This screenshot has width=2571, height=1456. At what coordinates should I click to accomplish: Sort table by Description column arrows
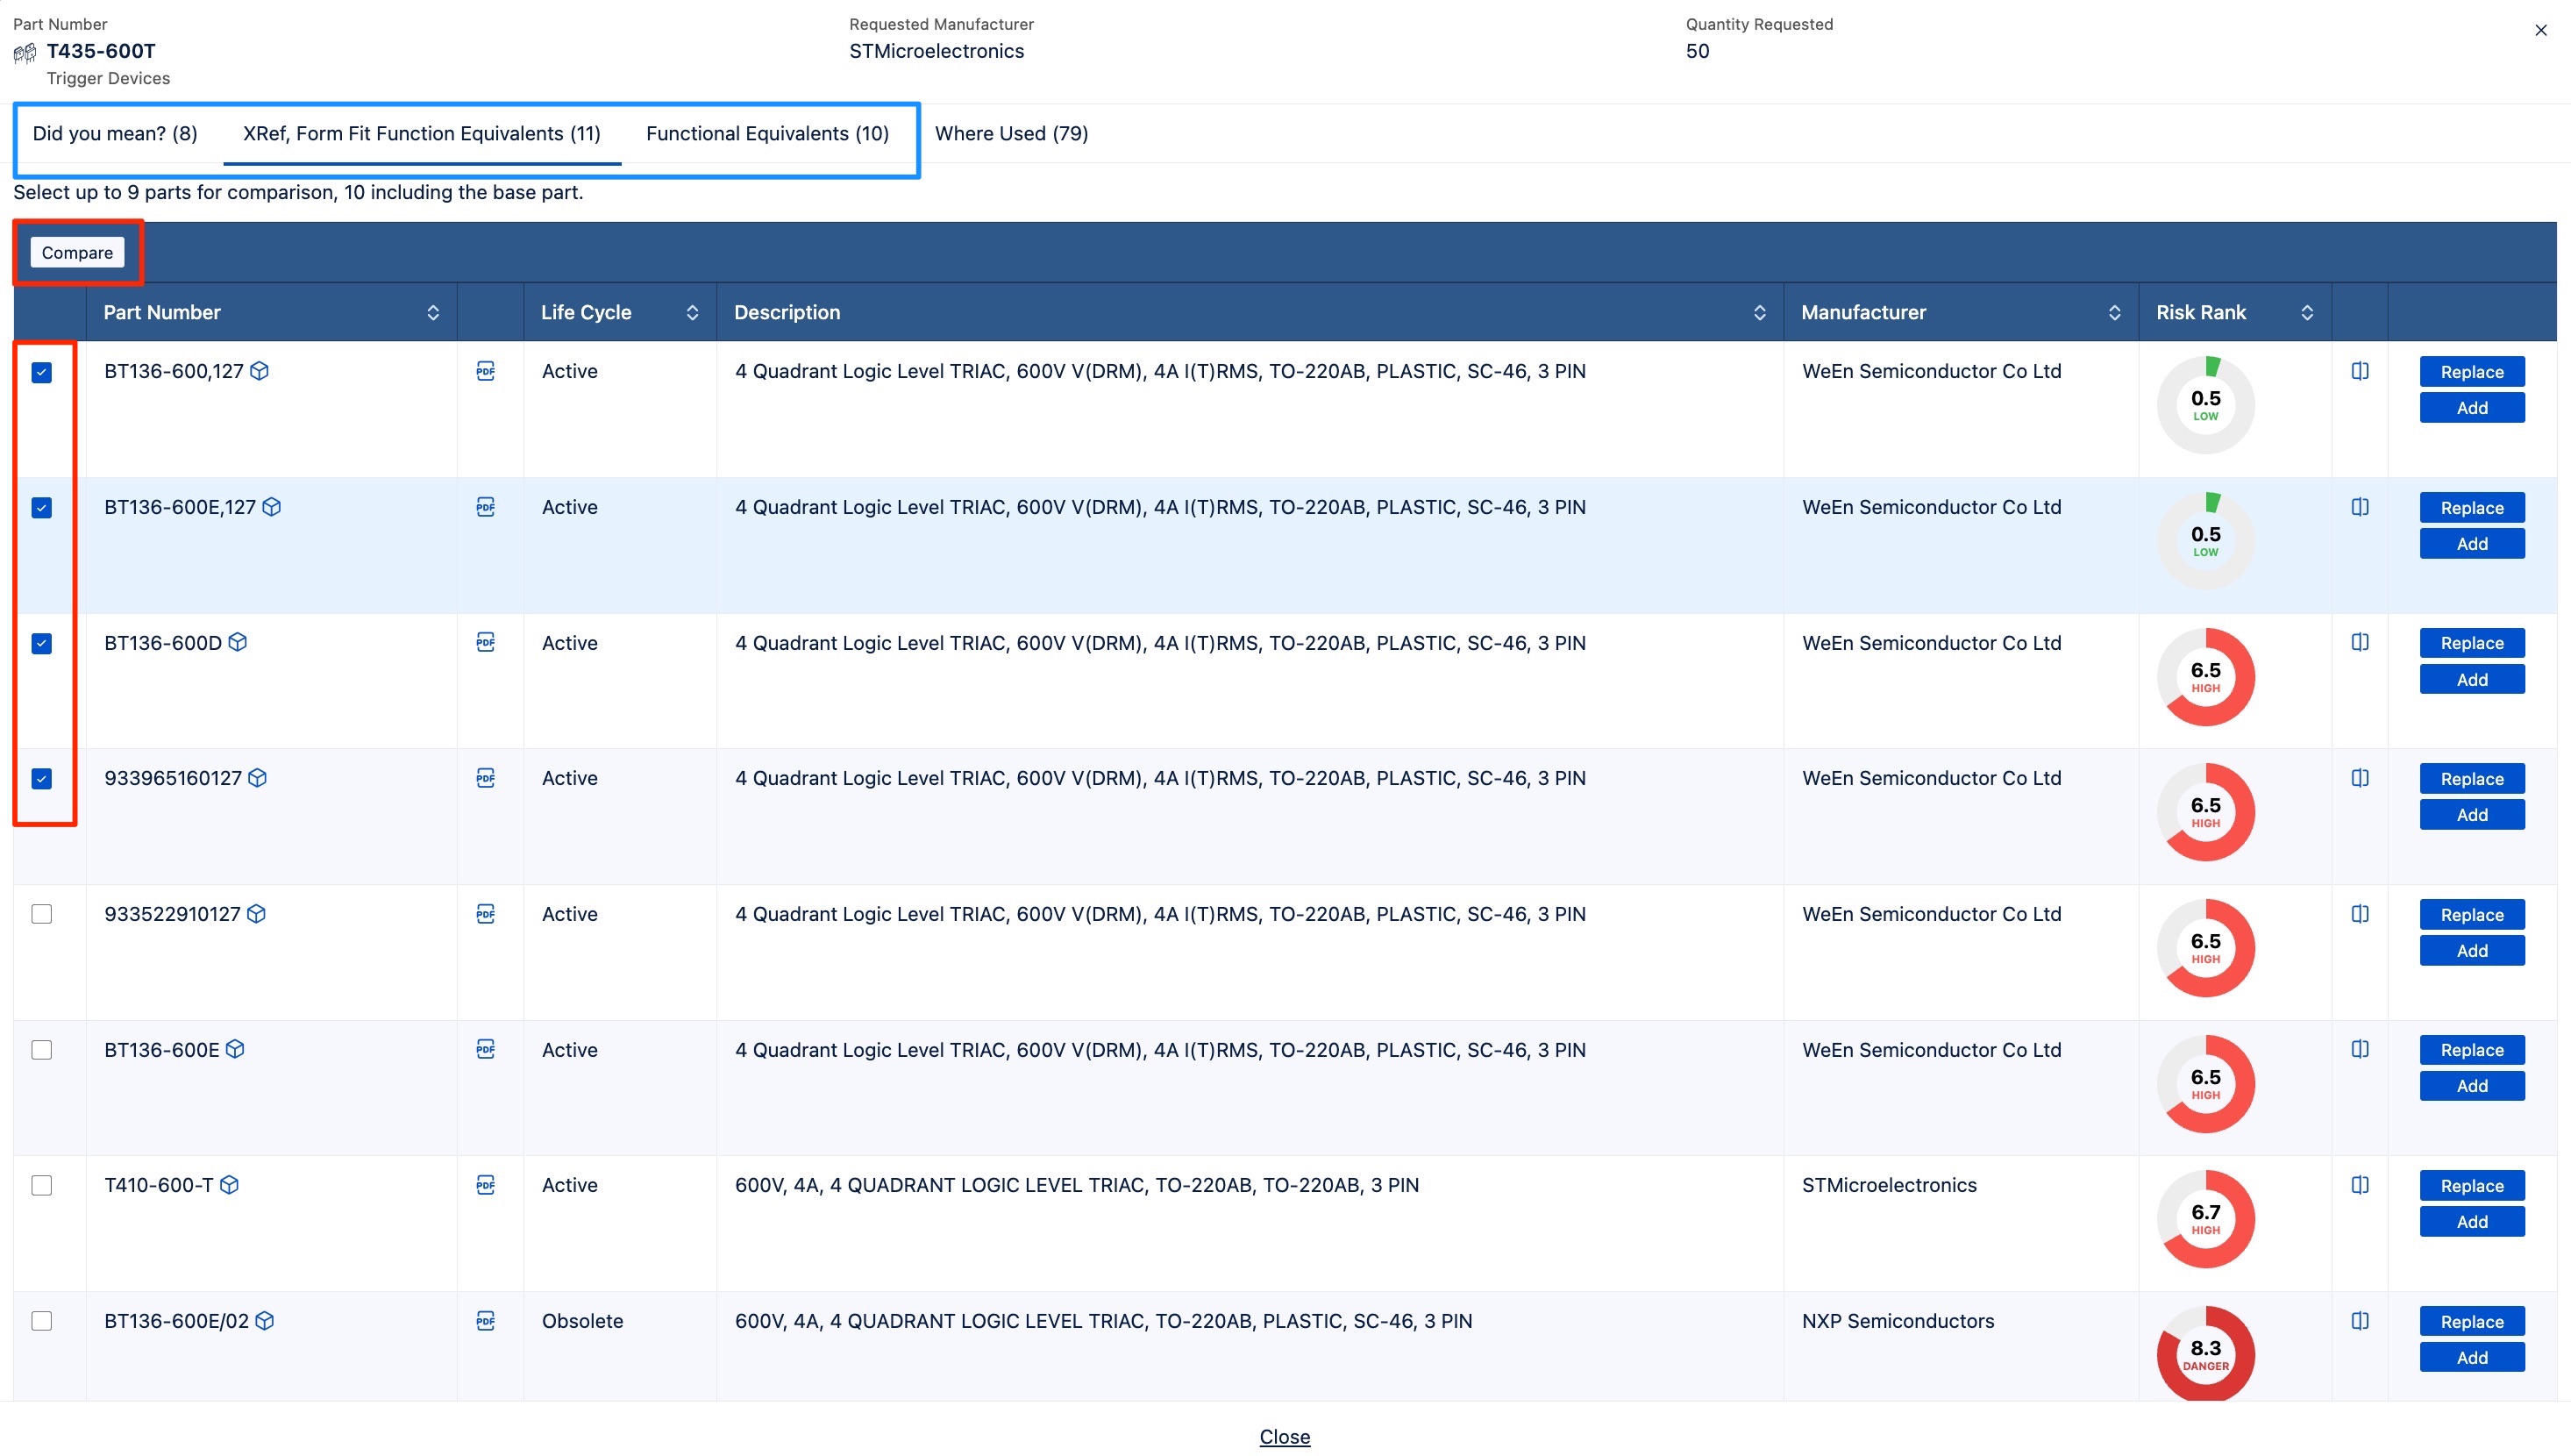[1759, 313]
